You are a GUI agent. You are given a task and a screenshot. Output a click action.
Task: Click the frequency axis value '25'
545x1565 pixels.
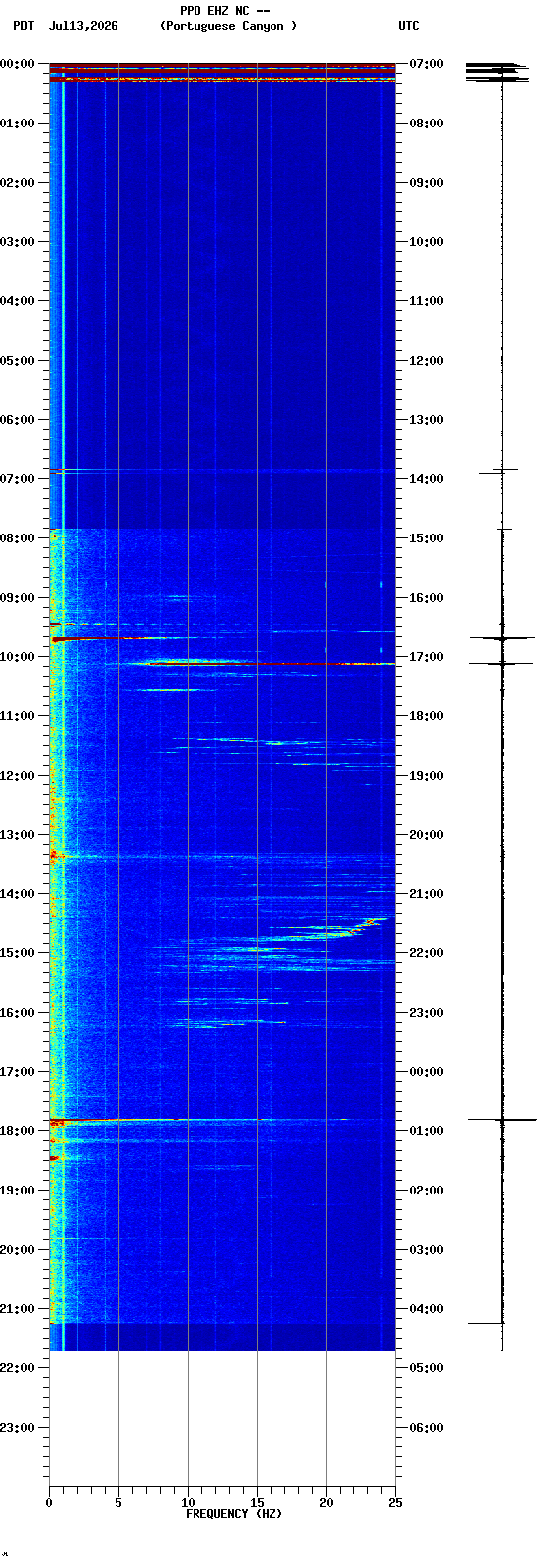[395, 1503]
